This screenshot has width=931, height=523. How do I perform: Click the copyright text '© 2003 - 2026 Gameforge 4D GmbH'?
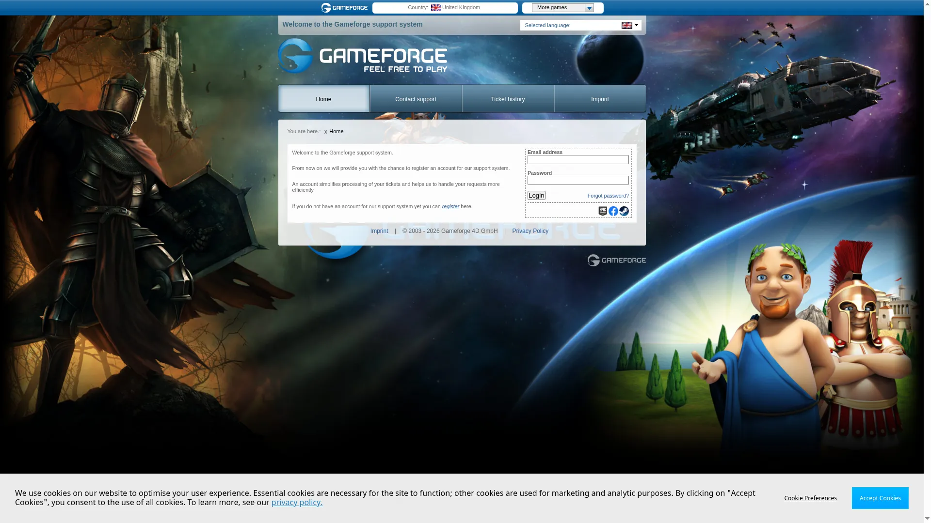(450, 231)
